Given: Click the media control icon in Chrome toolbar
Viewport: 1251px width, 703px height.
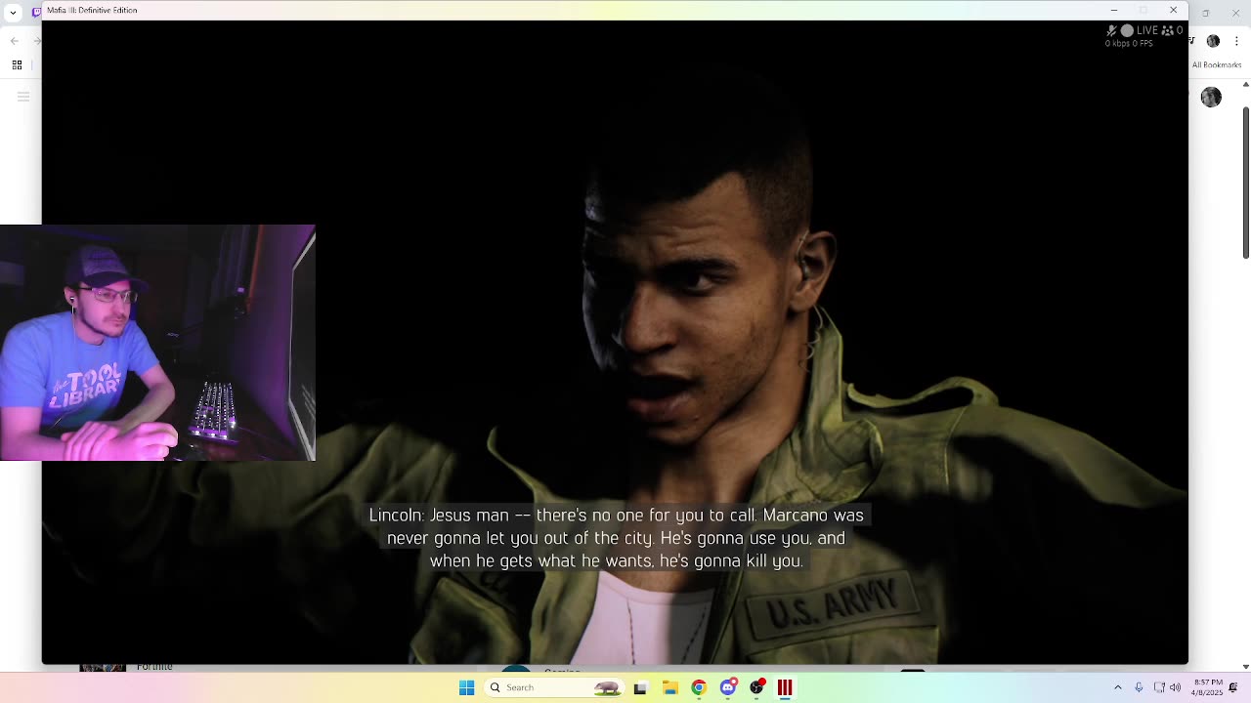Looking at the screenshot, I should (1192, 41).
